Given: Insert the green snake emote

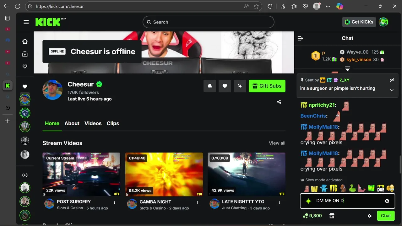Looking at the screenshot, I should (x=352, y=188).
